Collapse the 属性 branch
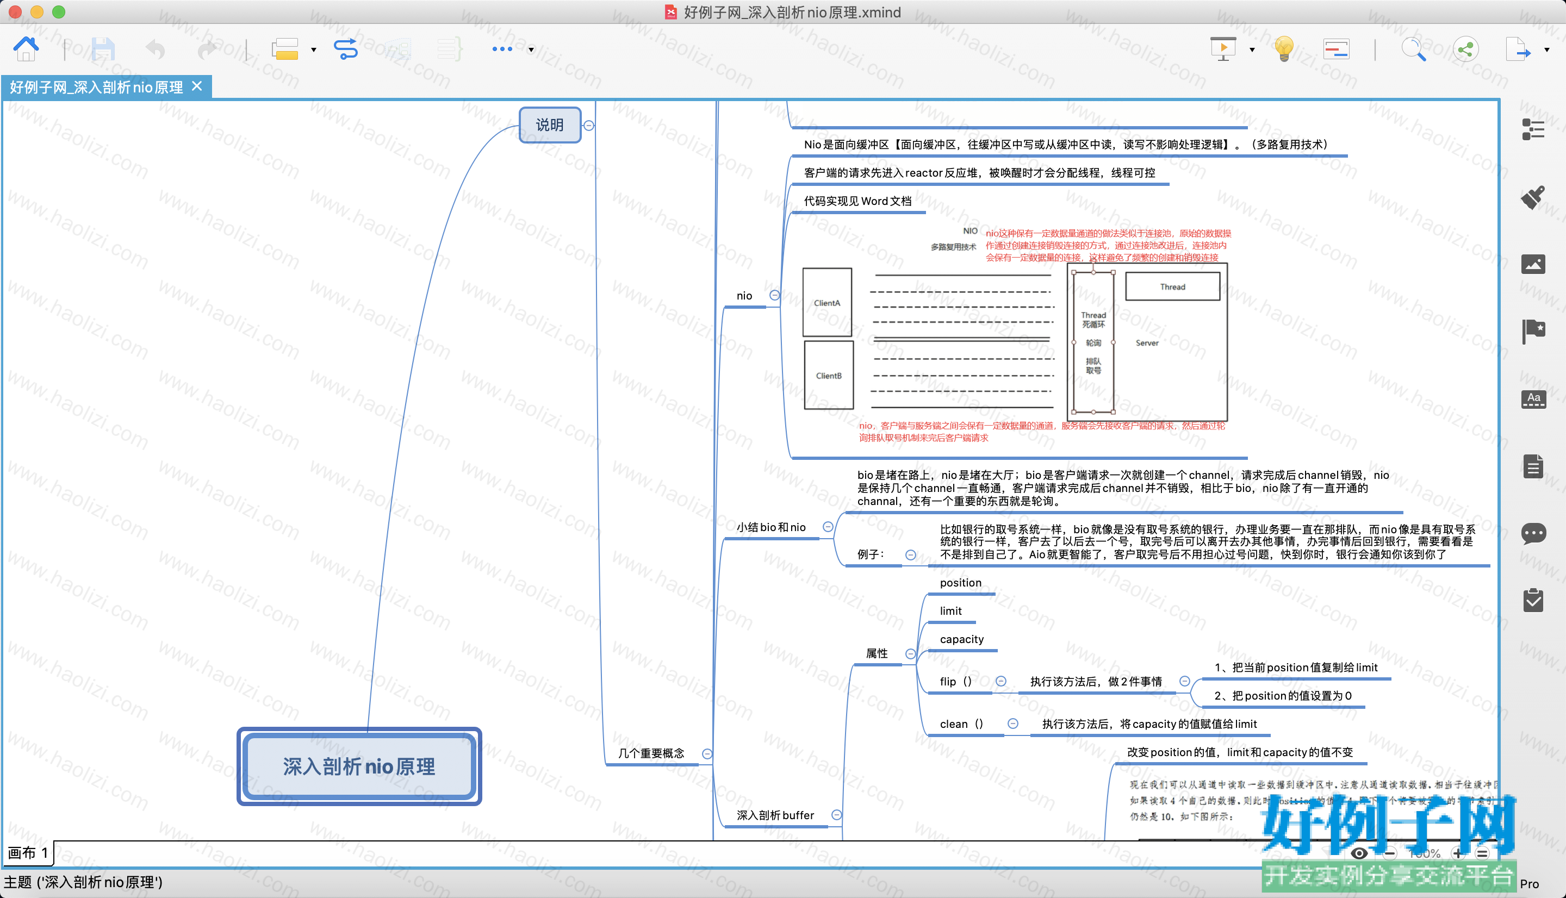The width and height of the screenshot is (1566, 898). pyautogui.click(x=910, y=653)
